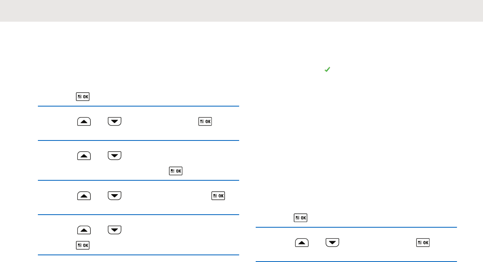Tap the down arrow in the fourth left step
The height and width of the screenshot is (262, 483).
click(x=114, y=195)
